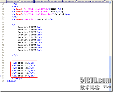
Task: Click line 59 JDBC anchor code
Action: (x=38, y=12)
